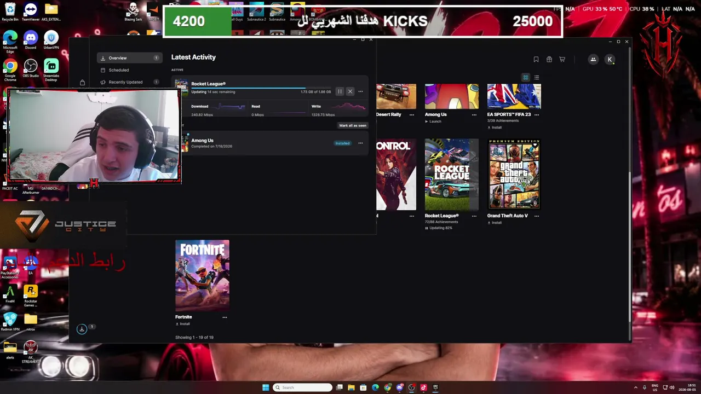Open the Rocket League cover art
The height and width of the screenshot is (394, 701).
click(452, 175)
